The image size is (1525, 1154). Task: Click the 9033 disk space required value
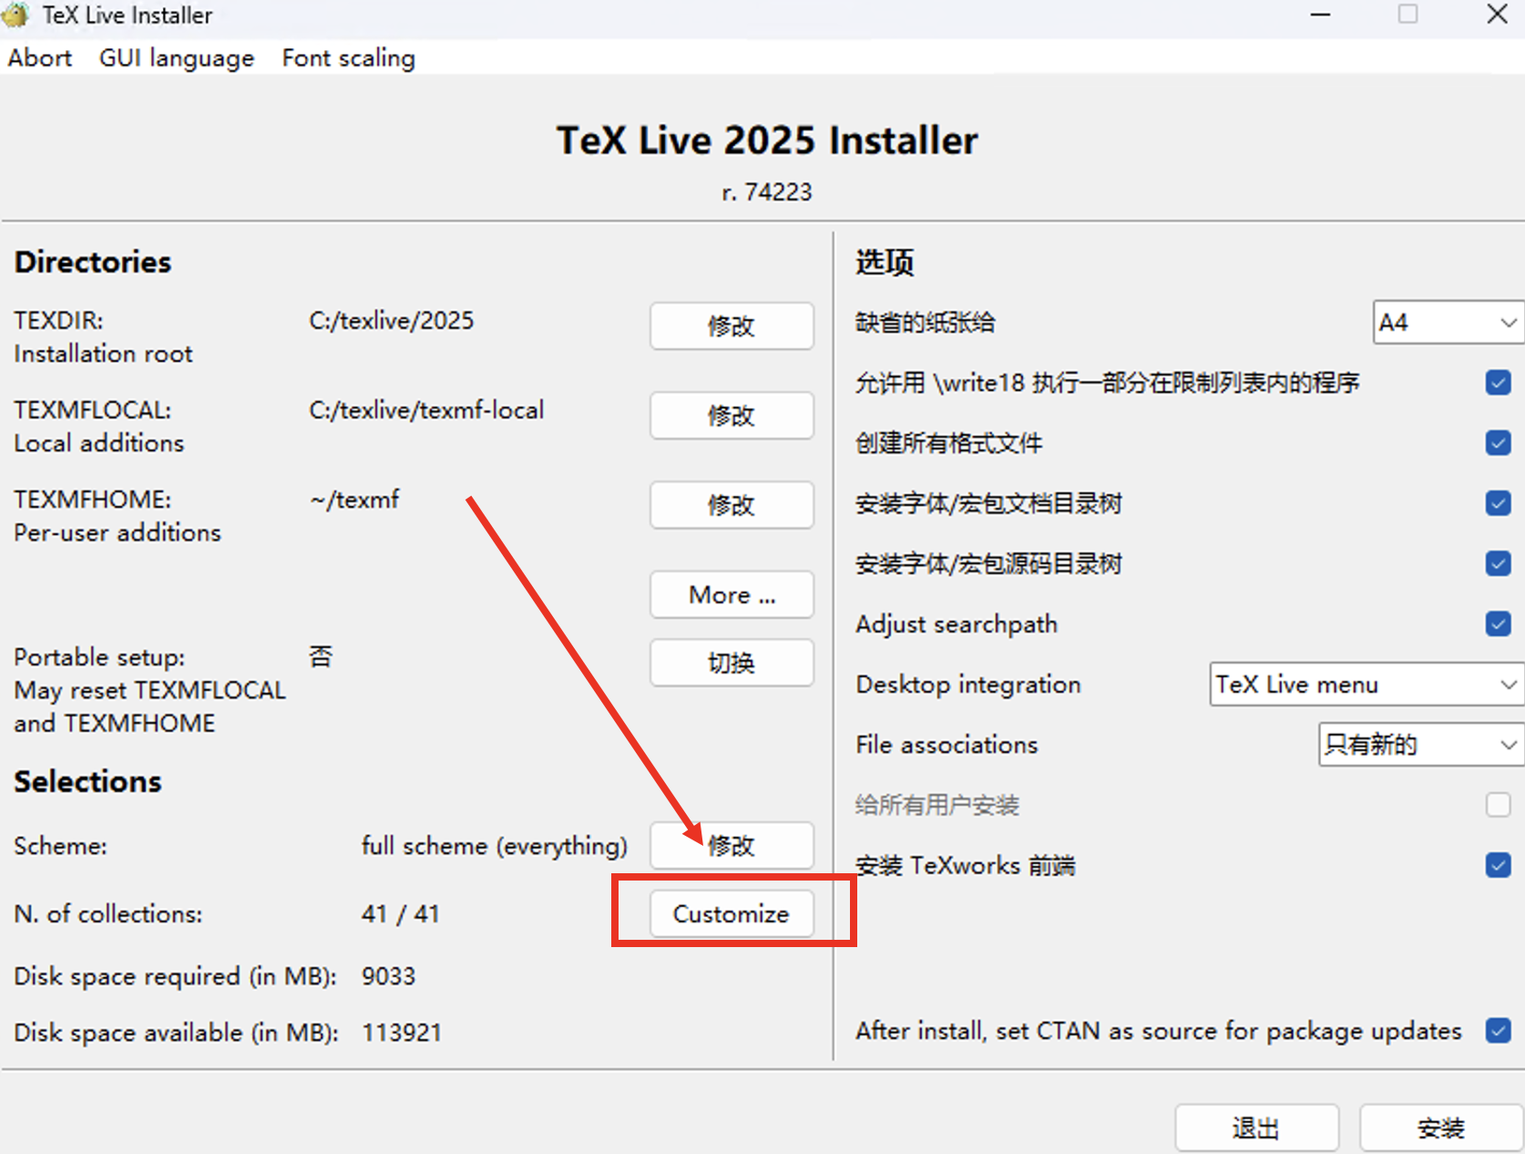coord(388,976)
